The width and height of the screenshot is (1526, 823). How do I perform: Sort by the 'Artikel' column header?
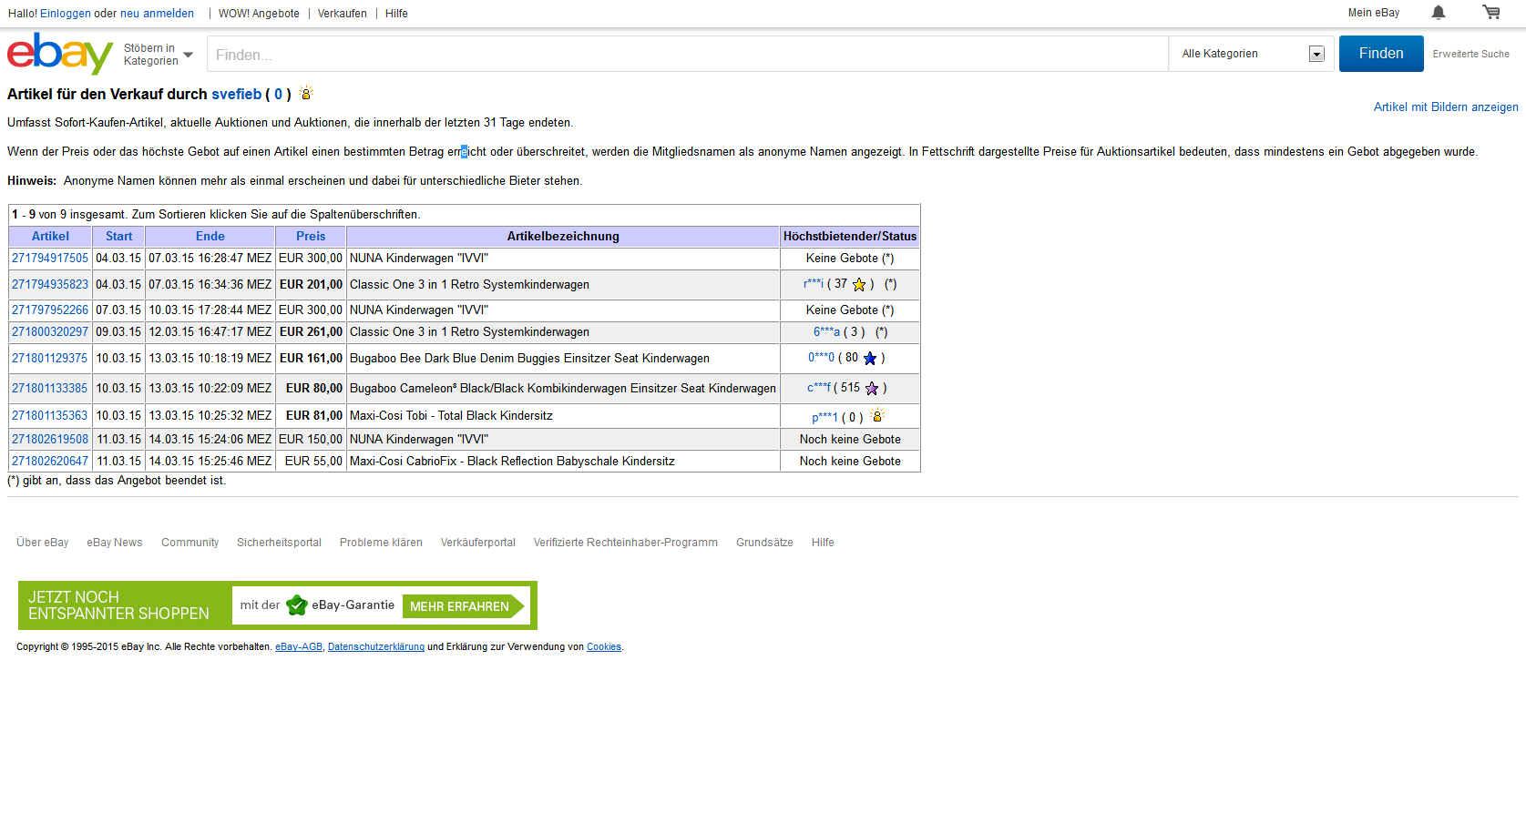[50, 237]
